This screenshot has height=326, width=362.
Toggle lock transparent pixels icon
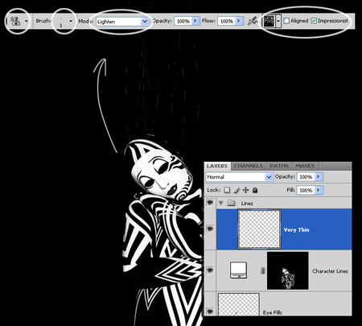pos(227,190)
